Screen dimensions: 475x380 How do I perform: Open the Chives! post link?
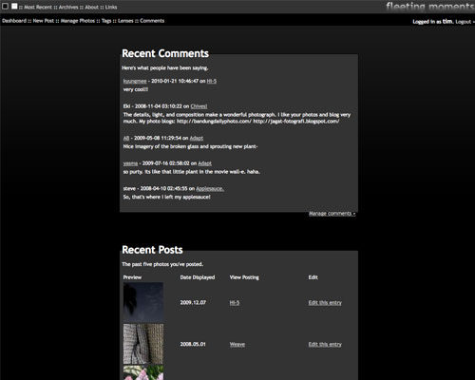[199, 106]
